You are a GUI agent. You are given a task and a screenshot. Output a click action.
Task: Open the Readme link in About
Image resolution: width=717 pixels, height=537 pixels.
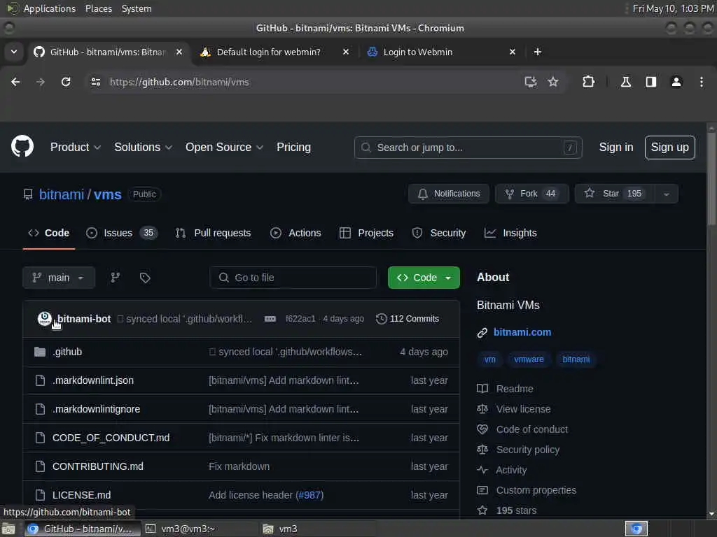[x=515, y=389]
